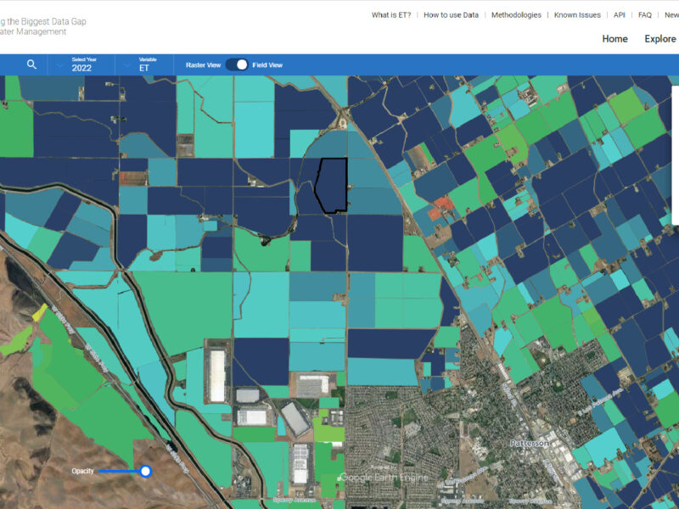Click the Patterson city label on map
Image resolution: width=679 pixels, height=509 pixels.
tap(530, 443)
